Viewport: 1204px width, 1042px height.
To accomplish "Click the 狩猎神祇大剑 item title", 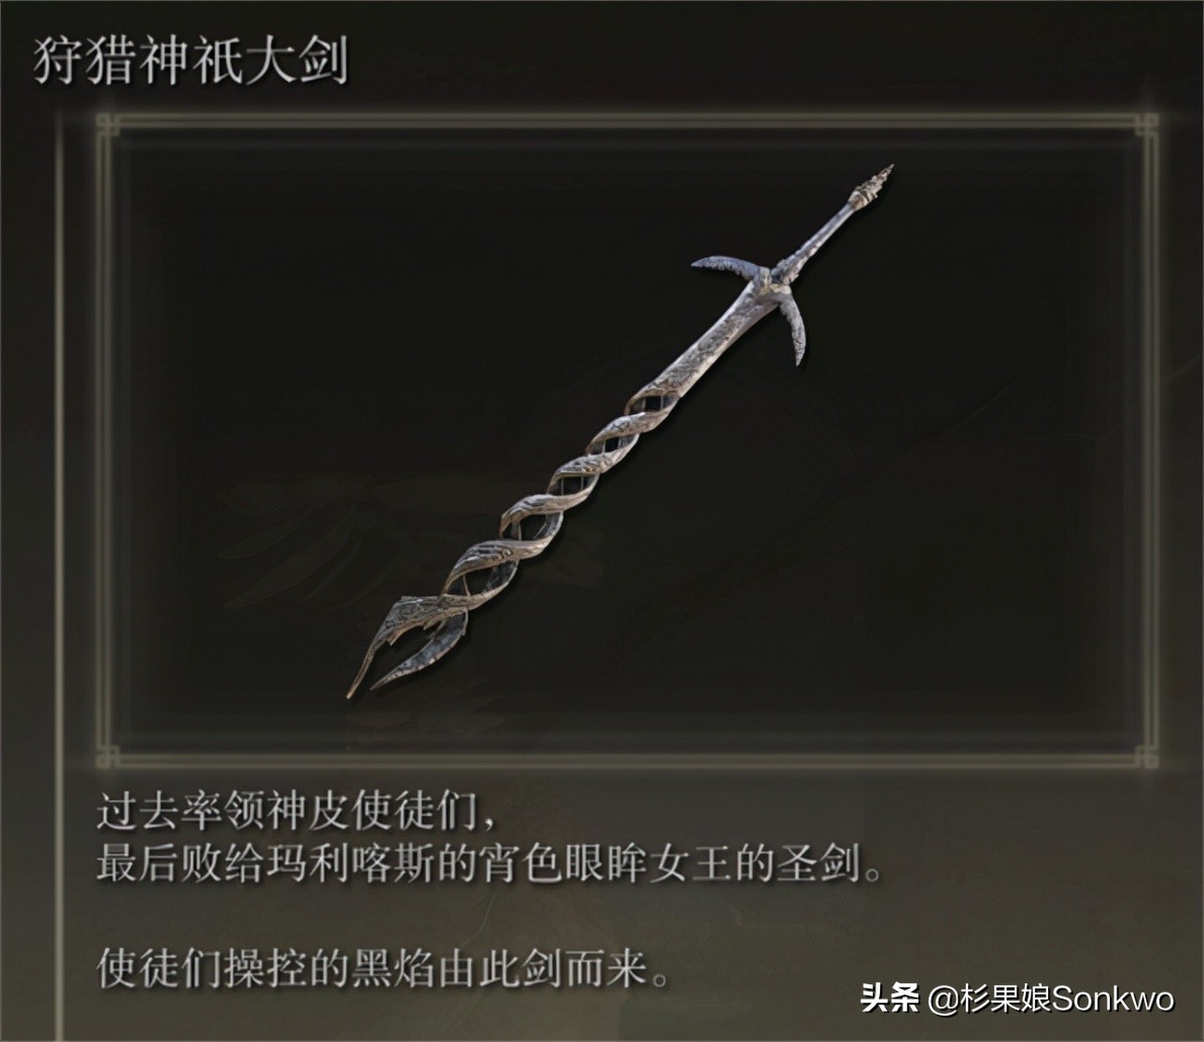I will (191, 62).
